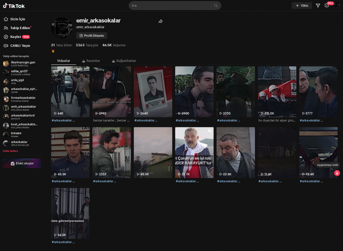Open video with 11.4K views
The height and width of the screenshot is (251, 343).
click(x=277, y=152)
